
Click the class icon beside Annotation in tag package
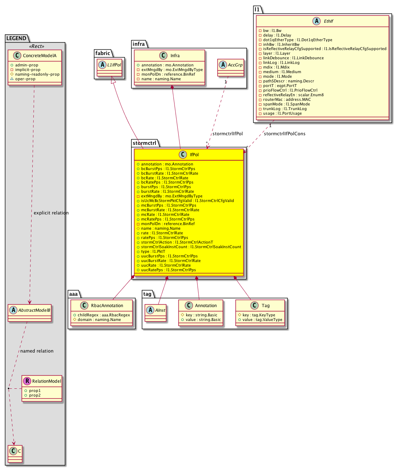189,305
